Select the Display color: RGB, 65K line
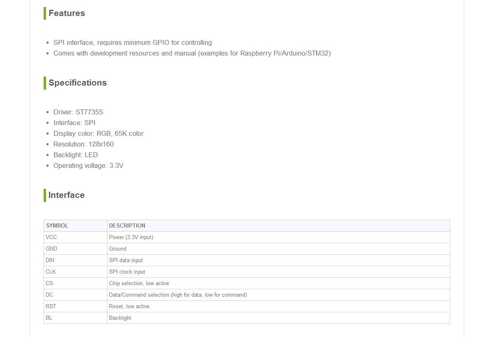 coord(98,133)
